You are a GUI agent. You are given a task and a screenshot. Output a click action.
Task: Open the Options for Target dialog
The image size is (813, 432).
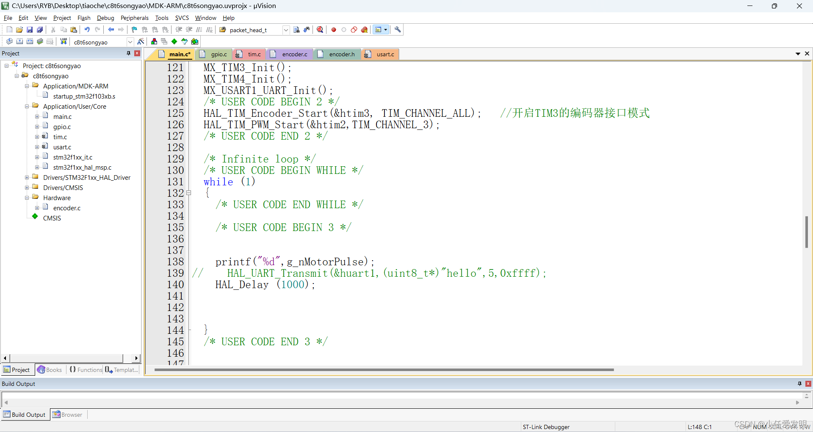click(x=141, y=41)
